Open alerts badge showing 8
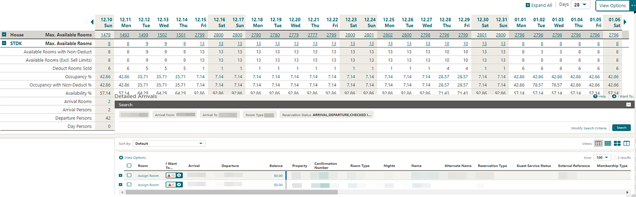 click(171, 185)
